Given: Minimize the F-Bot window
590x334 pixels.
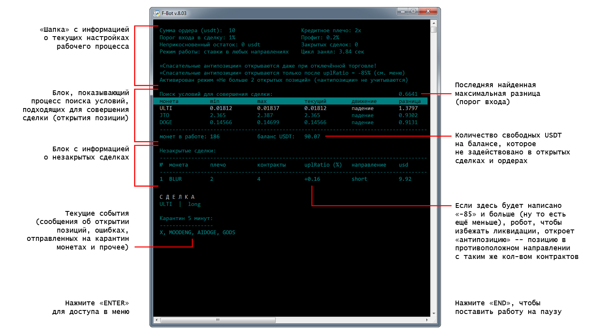Looking at the screenshot, I should tap(402, 11).
